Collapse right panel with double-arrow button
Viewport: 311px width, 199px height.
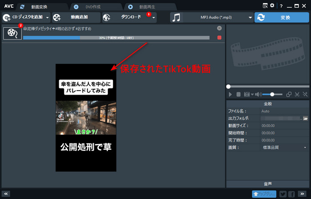(302, 194)
